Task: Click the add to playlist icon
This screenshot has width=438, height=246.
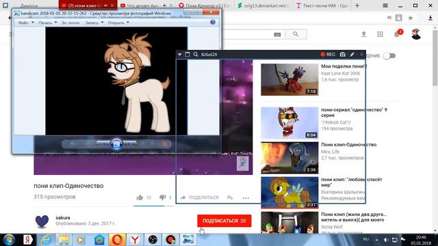Action: (x=230, y=197)
